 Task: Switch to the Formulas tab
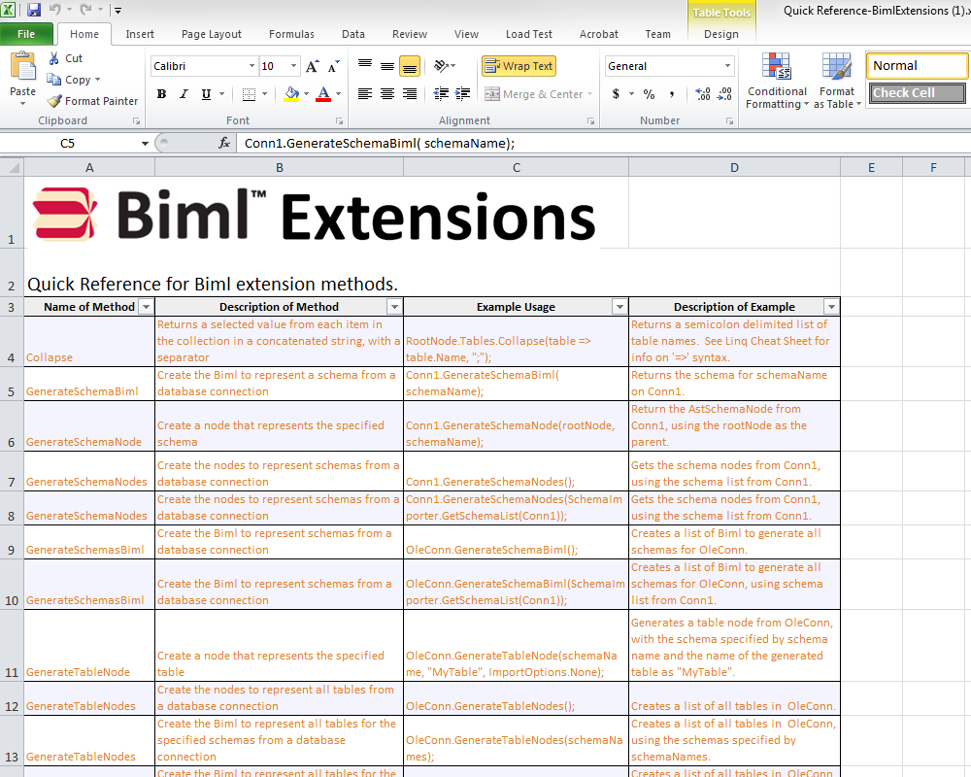coord(291,34)
